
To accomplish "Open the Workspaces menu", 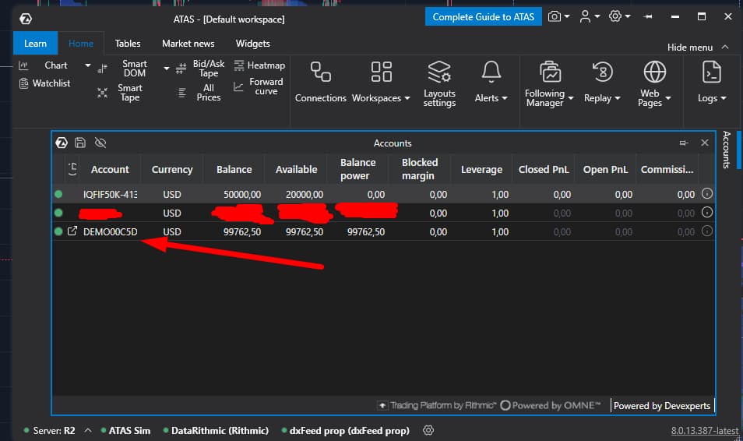I will coord(381,82).
